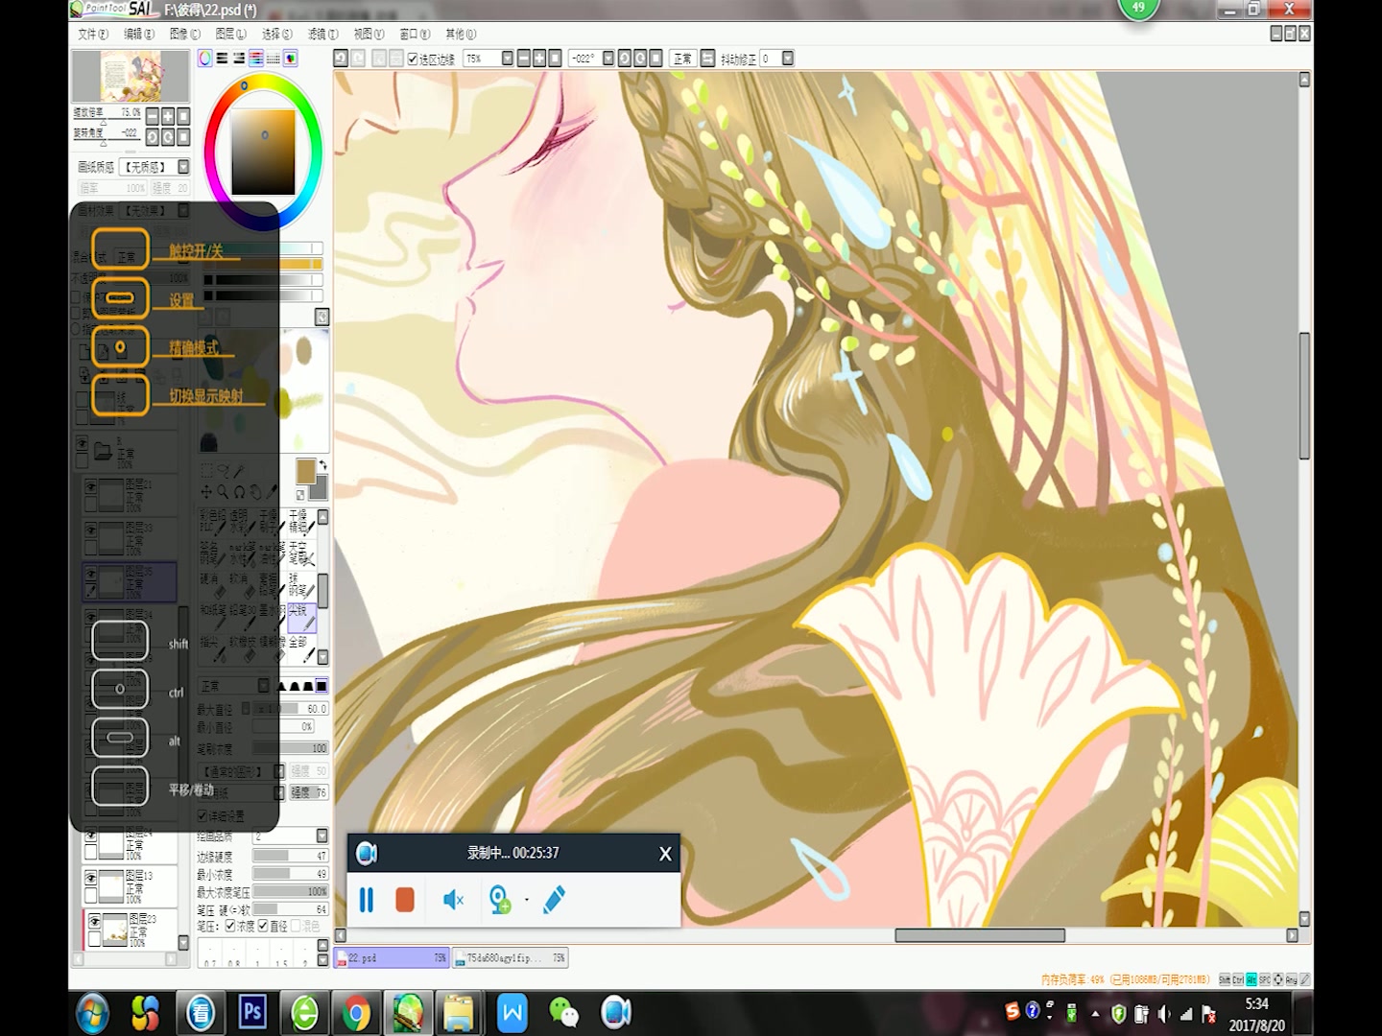The width and height of the screenshot is (1382, 1036).
Task: Toggle the 选区边缘 checkbox
Action: pyautogui.click(x=413, y=59)
